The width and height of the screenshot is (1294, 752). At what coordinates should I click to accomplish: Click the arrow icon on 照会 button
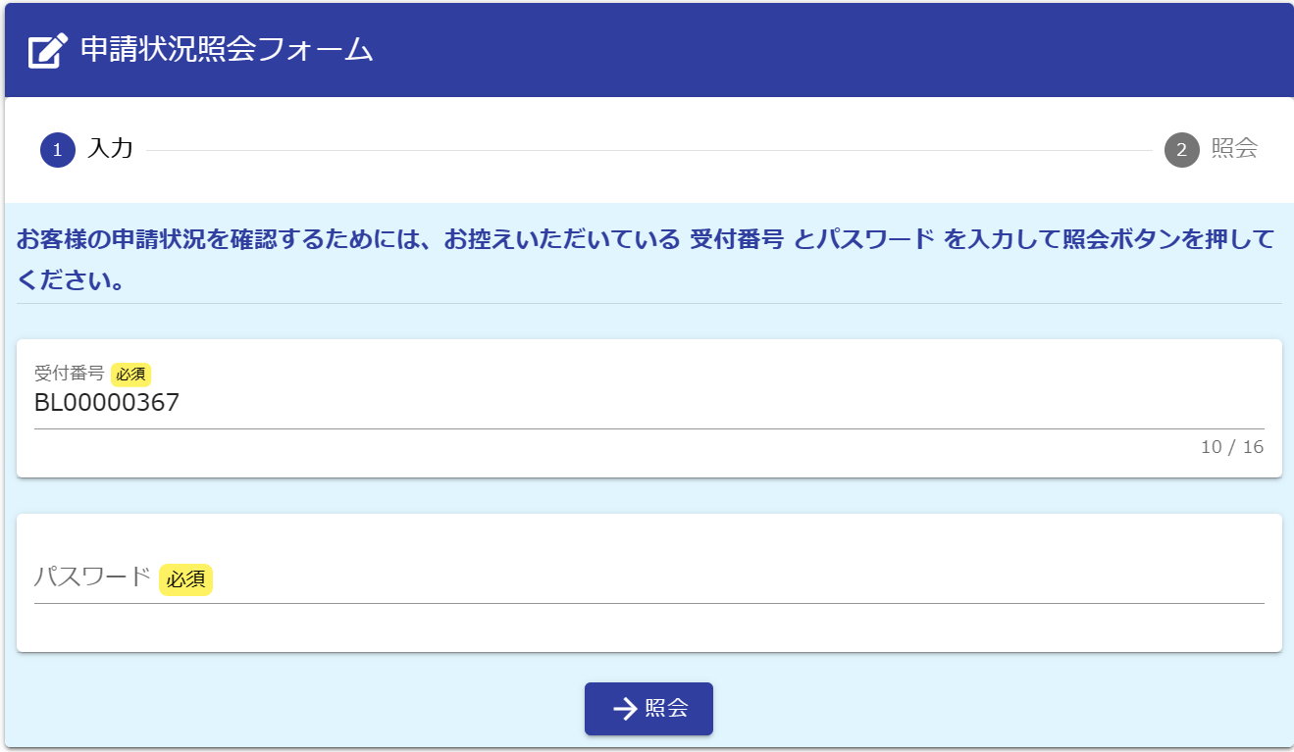(625, 709)
